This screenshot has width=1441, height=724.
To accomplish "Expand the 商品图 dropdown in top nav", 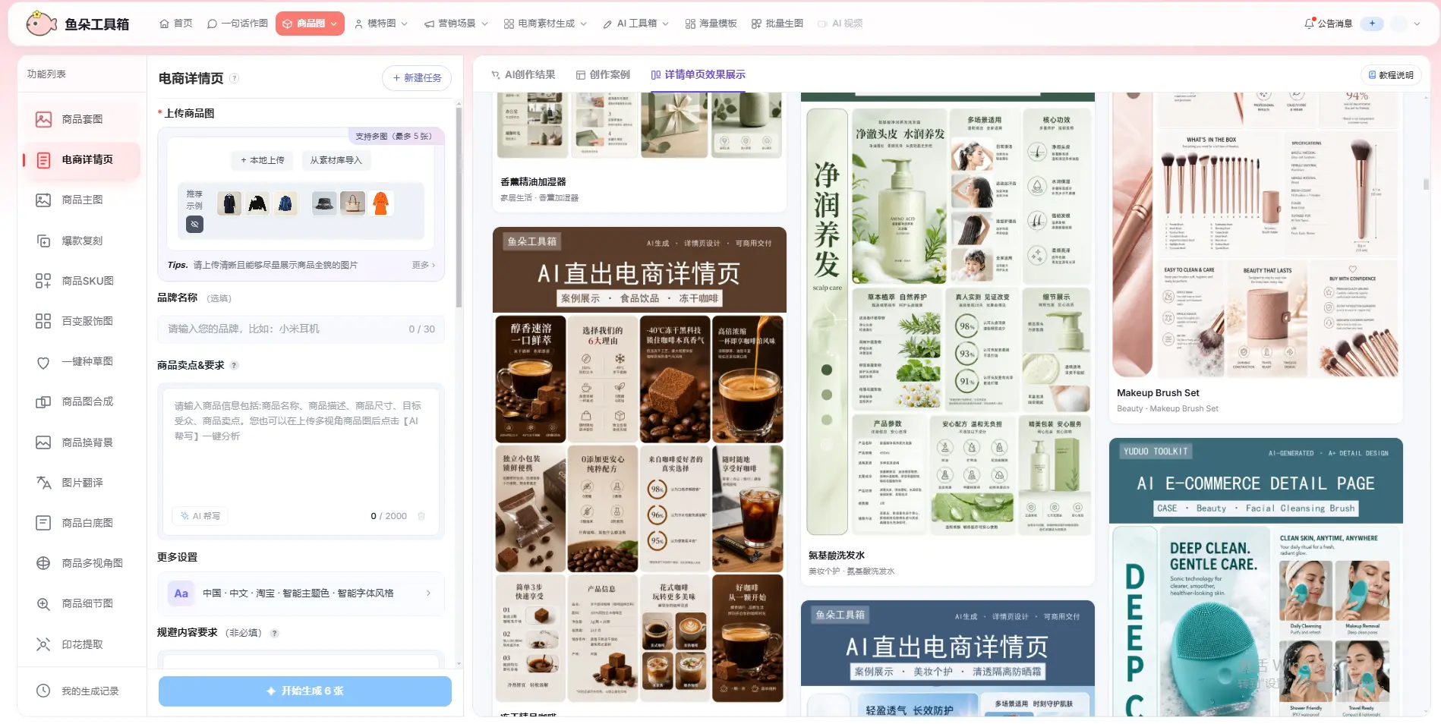I will tap(310, 24).
